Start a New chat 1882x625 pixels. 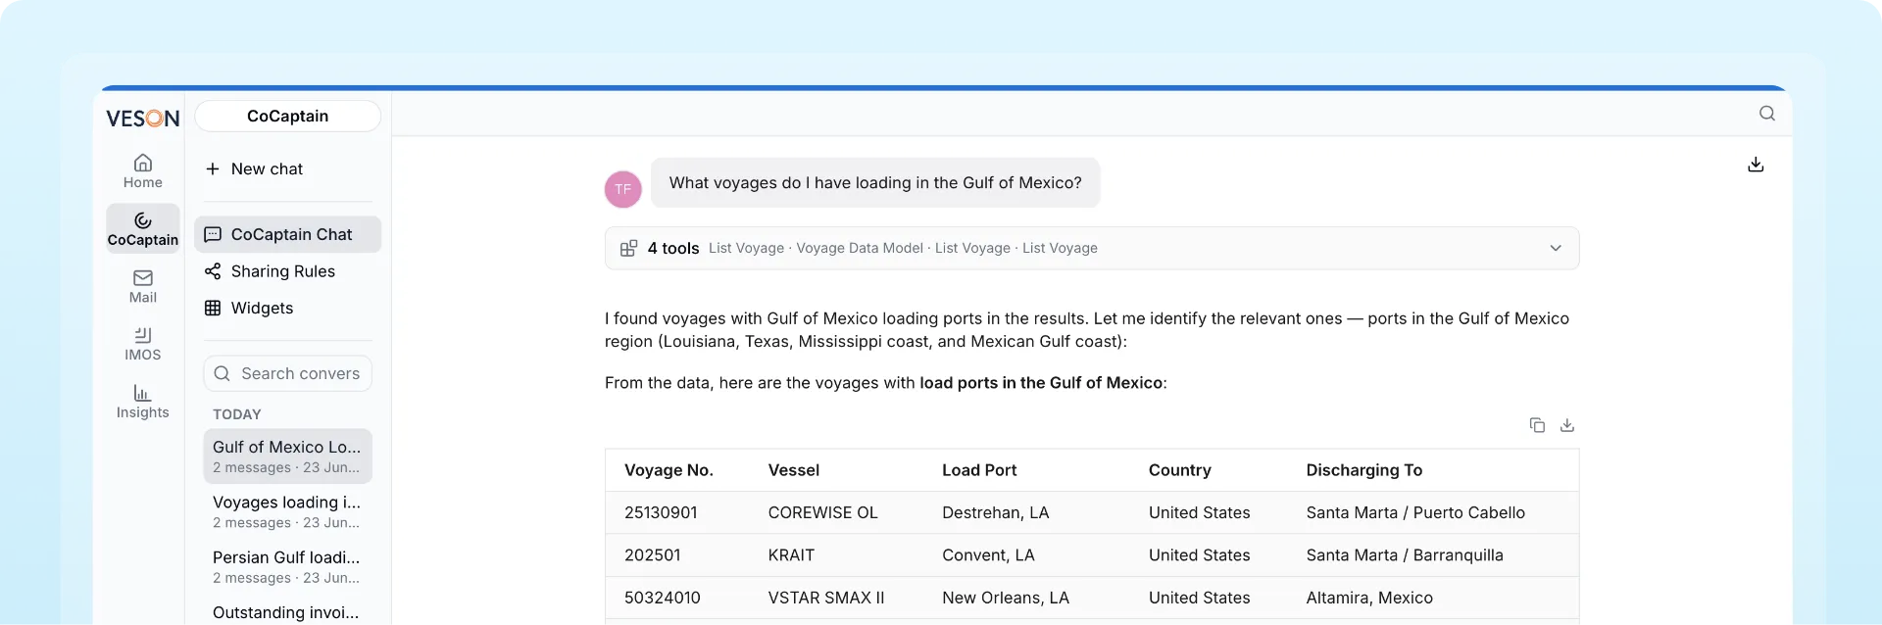(x=255, y=168)
